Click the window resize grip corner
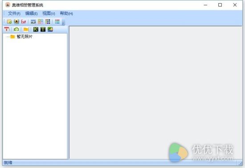 (x=241, y=163)
